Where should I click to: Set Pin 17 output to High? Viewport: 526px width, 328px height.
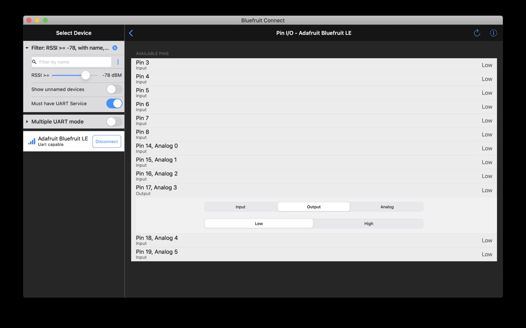coord(368,224)
